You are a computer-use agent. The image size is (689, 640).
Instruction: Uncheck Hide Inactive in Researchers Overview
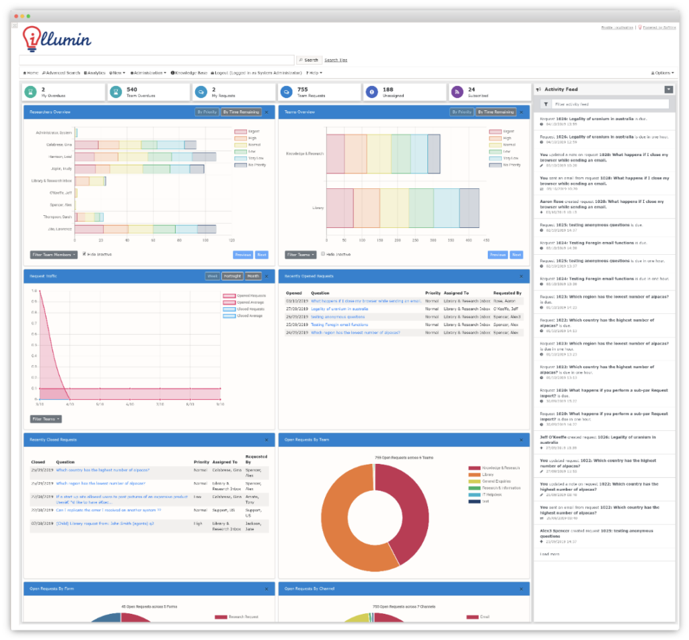pyautogui.click(x=84, y=254)
